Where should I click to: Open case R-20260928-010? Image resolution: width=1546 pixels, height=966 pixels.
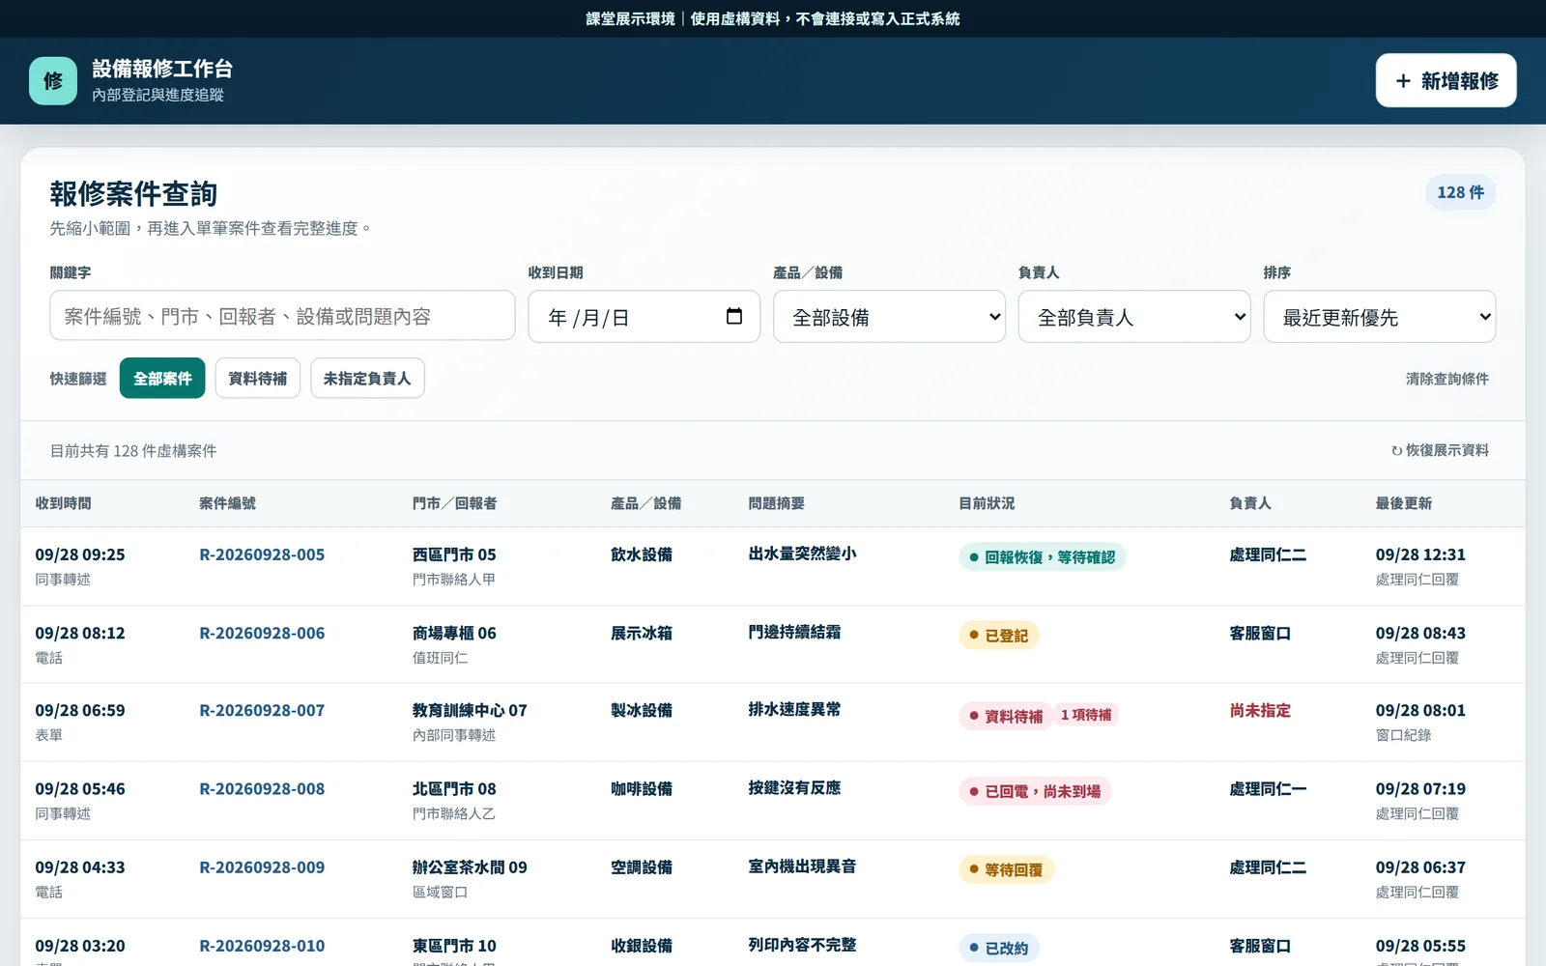click(x=262, y=946)
